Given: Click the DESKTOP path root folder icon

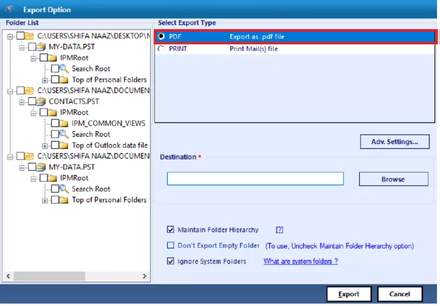Looking at the screenshot, I should 30,36.
